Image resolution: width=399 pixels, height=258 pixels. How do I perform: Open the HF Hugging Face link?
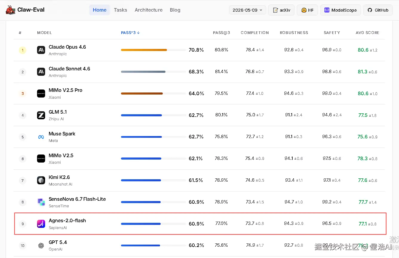[x=307, y=10]
